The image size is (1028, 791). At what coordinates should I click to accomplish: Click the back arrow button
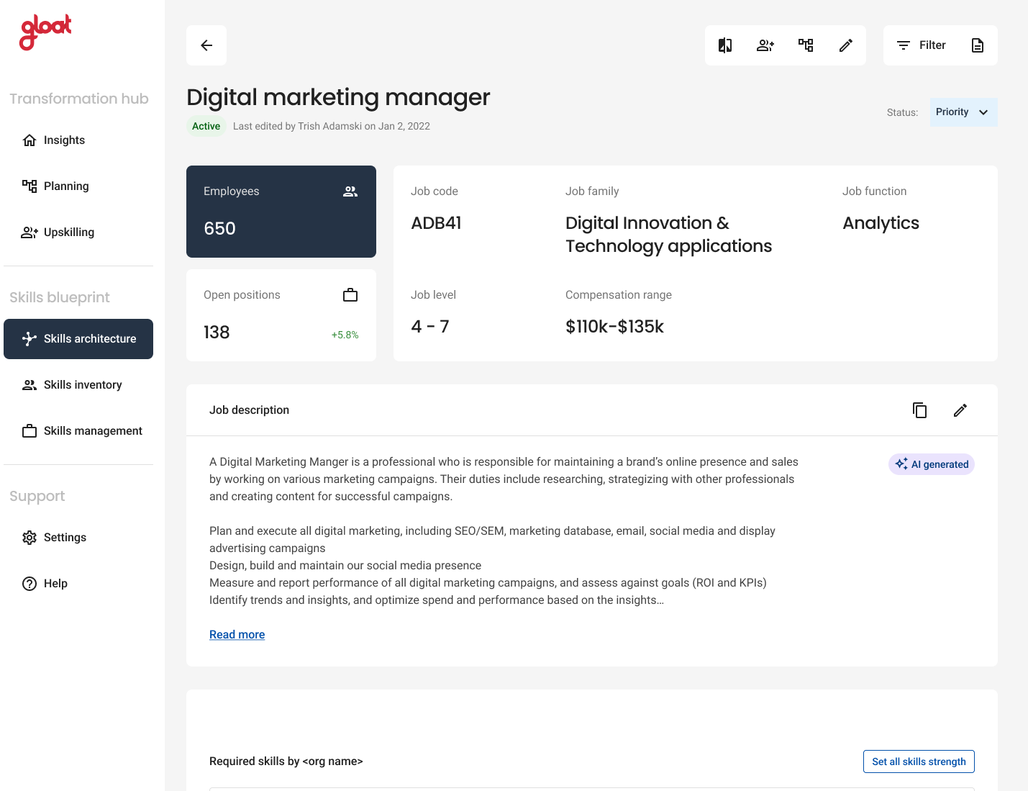pyautogui.click(x=206, y=45)
